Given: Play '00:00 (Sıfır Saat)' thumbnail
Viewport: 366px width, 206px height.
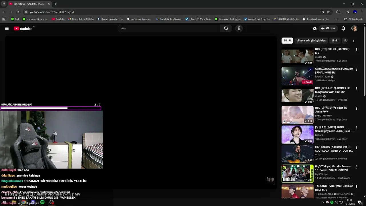Looking at the screenshot, I should pyautogui.click(x=297, y=56).
